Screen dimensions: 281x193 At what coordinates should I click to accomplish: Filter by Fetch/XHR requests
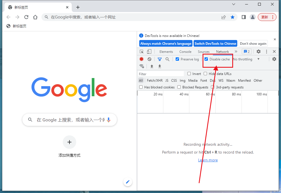(155, 81)
